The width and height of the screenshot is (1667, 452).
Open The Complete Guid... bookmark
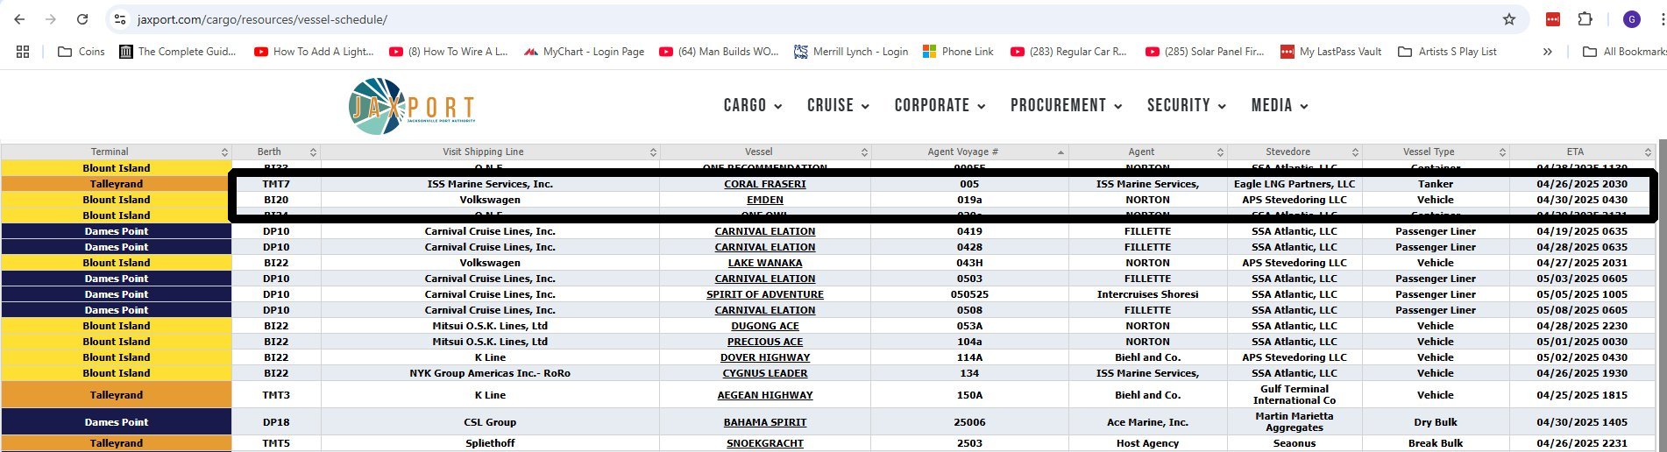coord(178,52)
